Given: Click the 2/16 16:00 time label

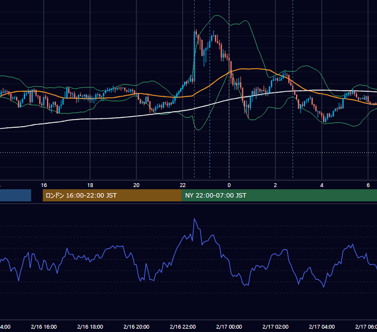Looking at the screenshot, I should click(44, 326).
